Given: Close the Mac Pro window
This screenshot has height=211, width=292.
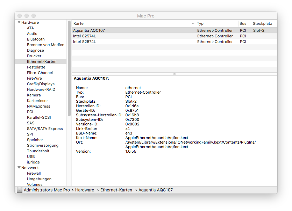Looking at the screenshot, I should click(x=20, y=16).
